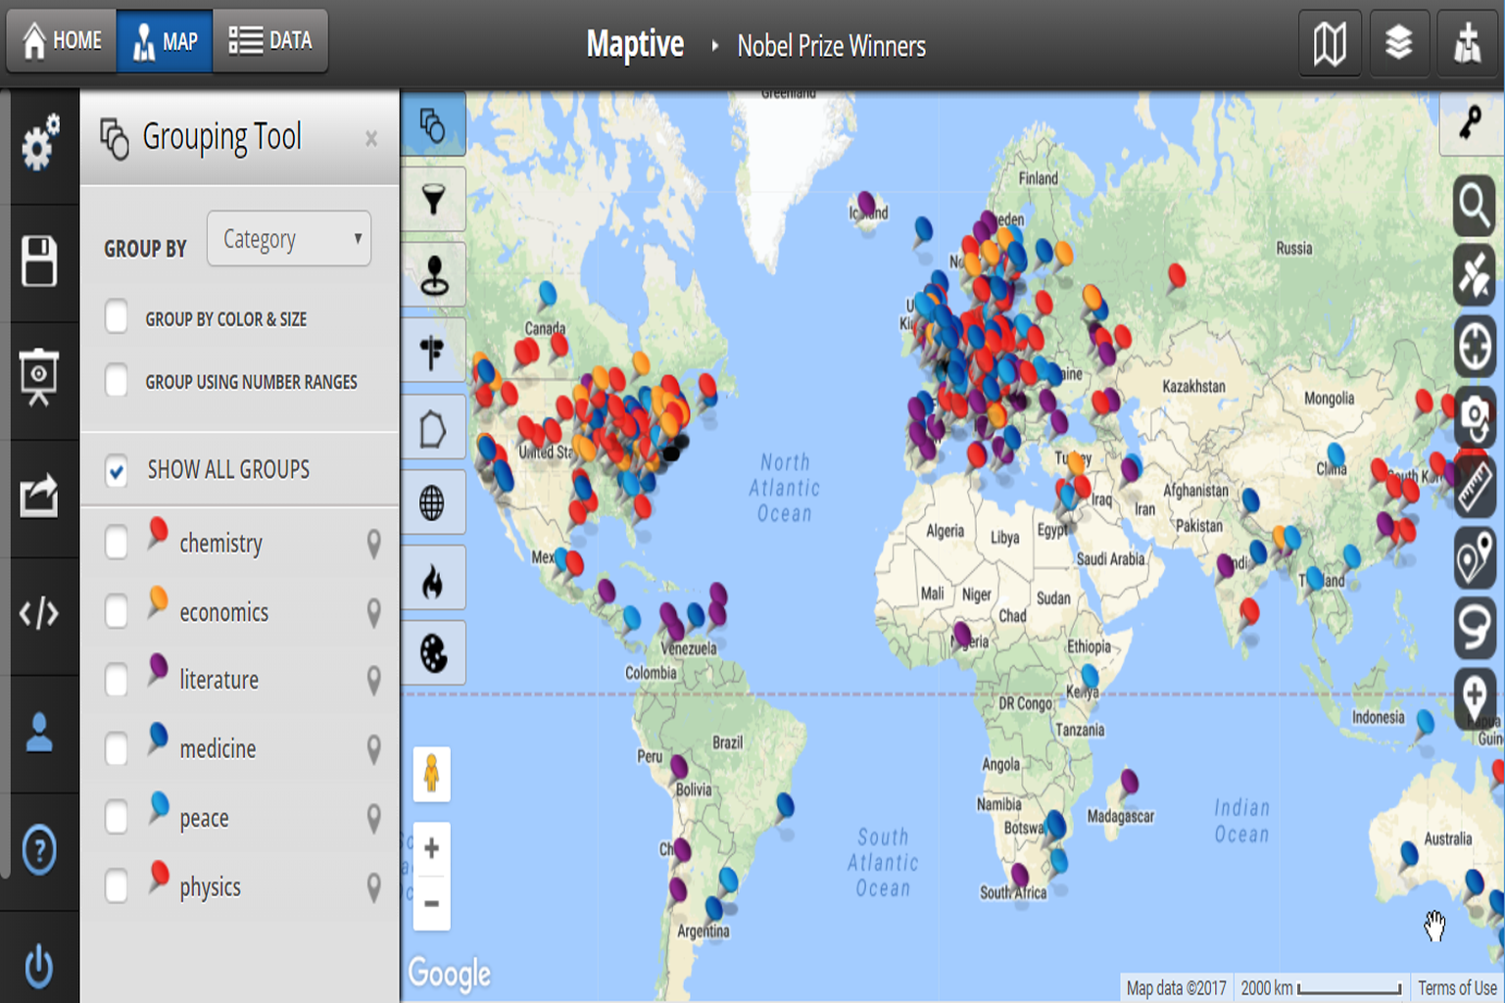Image resolution: width=1505 pixels, height=1003 pixels.
Task: Zoom in with the plus button
Action: [x=431, y=848]
